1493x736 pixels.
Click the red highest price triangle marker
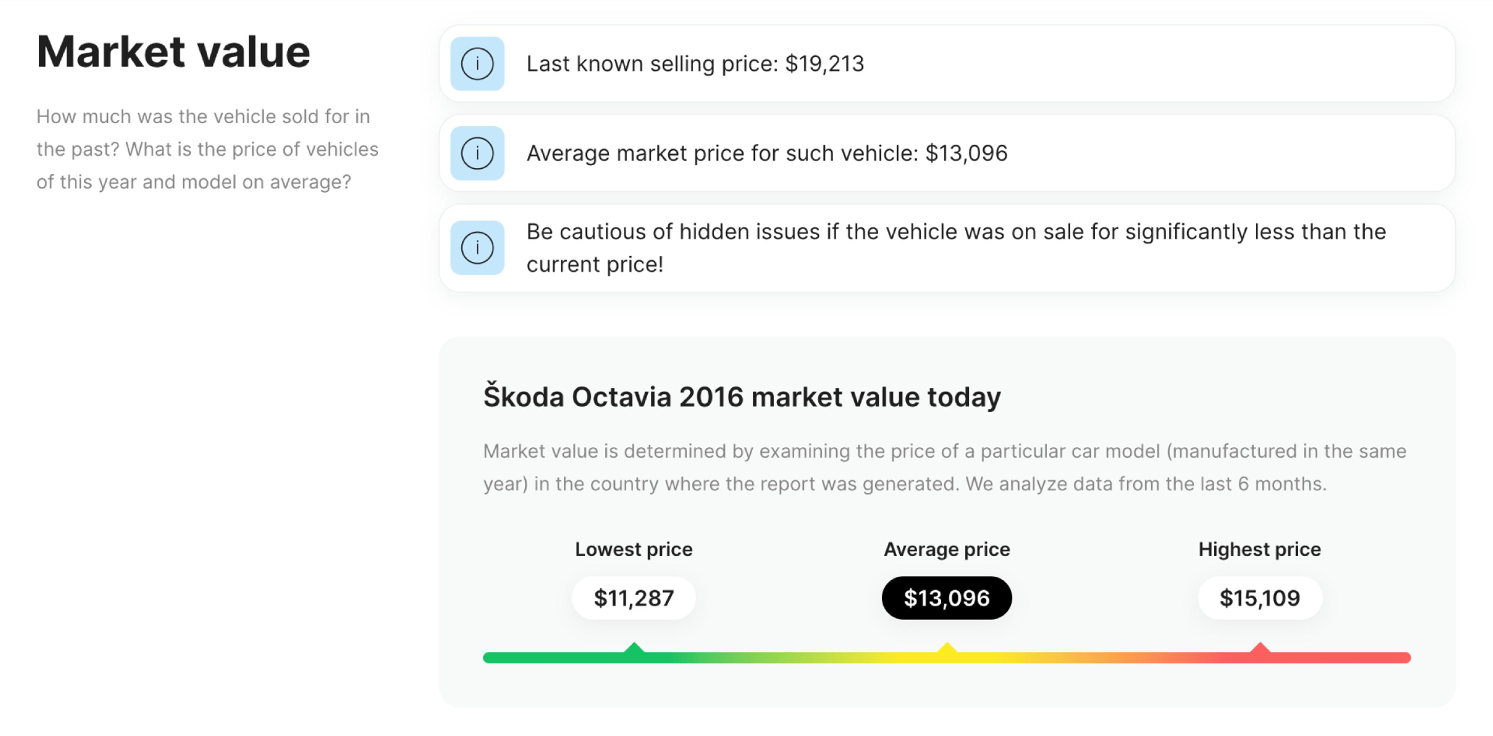pos(1260,649)
